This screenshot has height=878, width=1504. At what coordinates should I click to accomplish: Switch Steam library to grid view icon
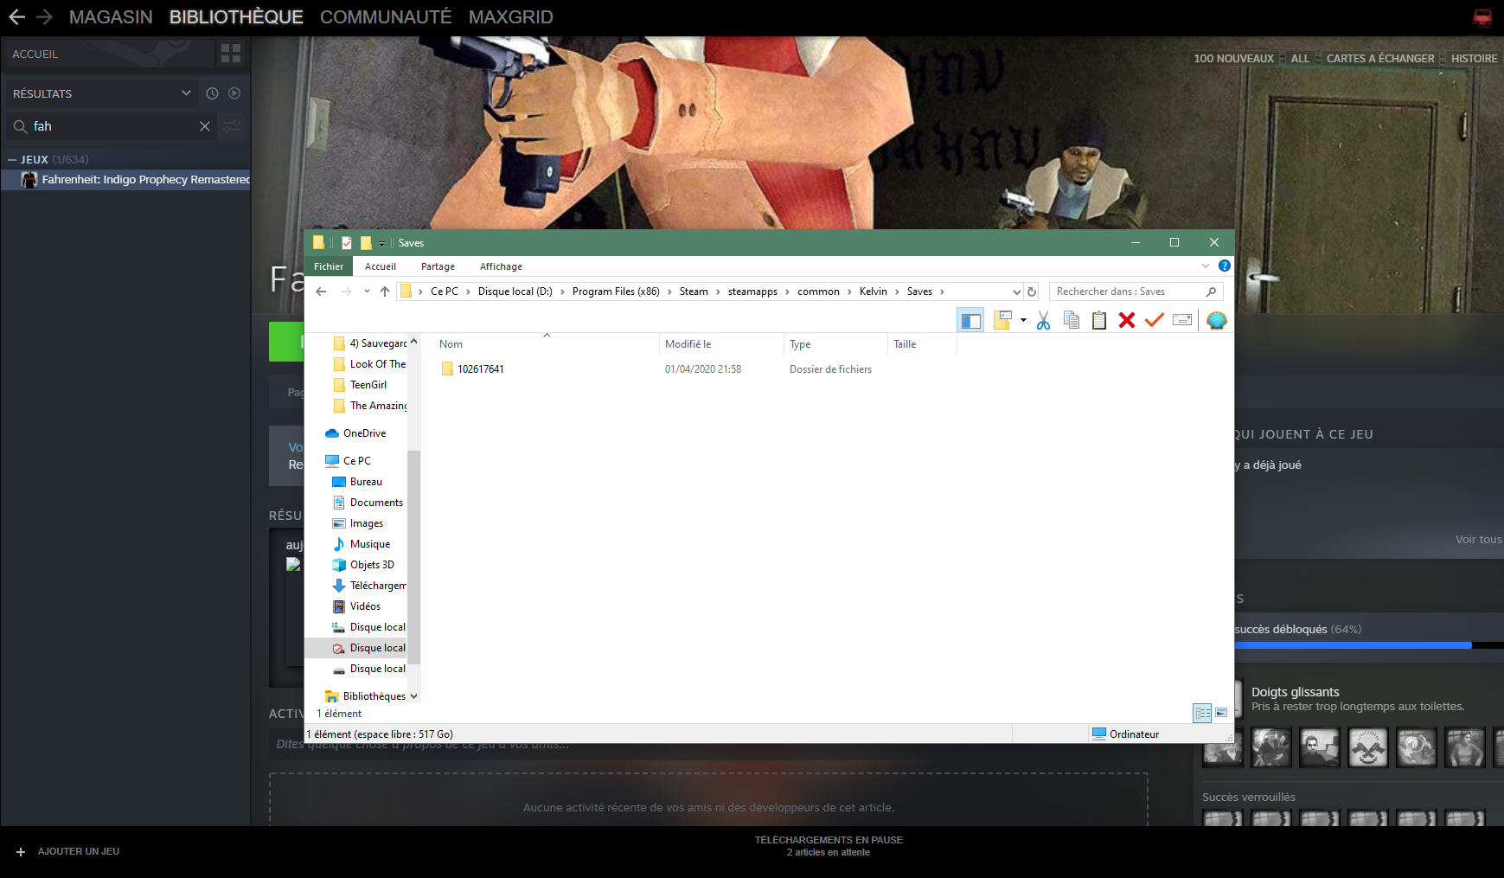pyautogui.click(x=231, y=54)
